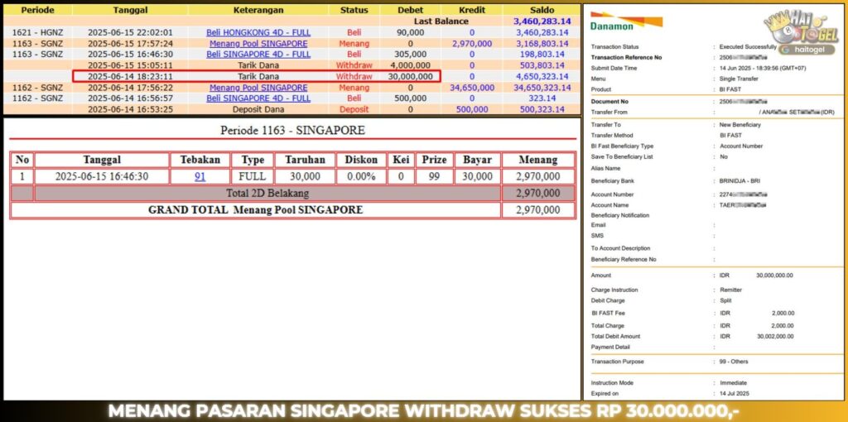The height and width of the screenshot is (422, 848).
Task: Click the Diskon column header
Action: pyautogui.click(x=361, y=160)
